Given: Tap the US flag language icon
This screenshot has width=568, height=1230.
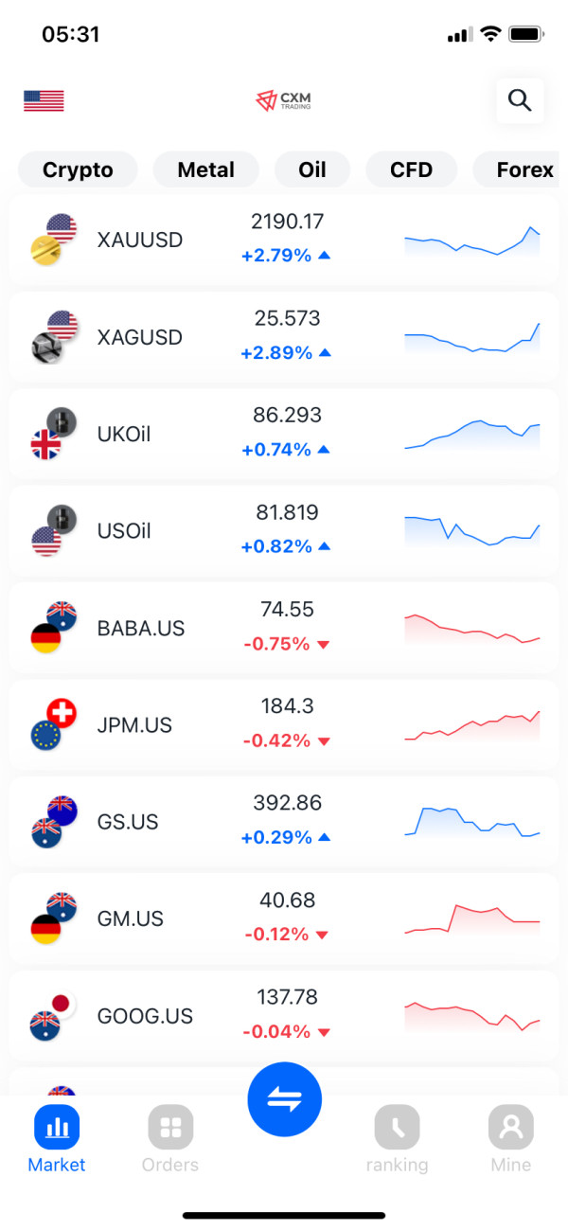Looking at the screenshot, I should coord(44,101).
